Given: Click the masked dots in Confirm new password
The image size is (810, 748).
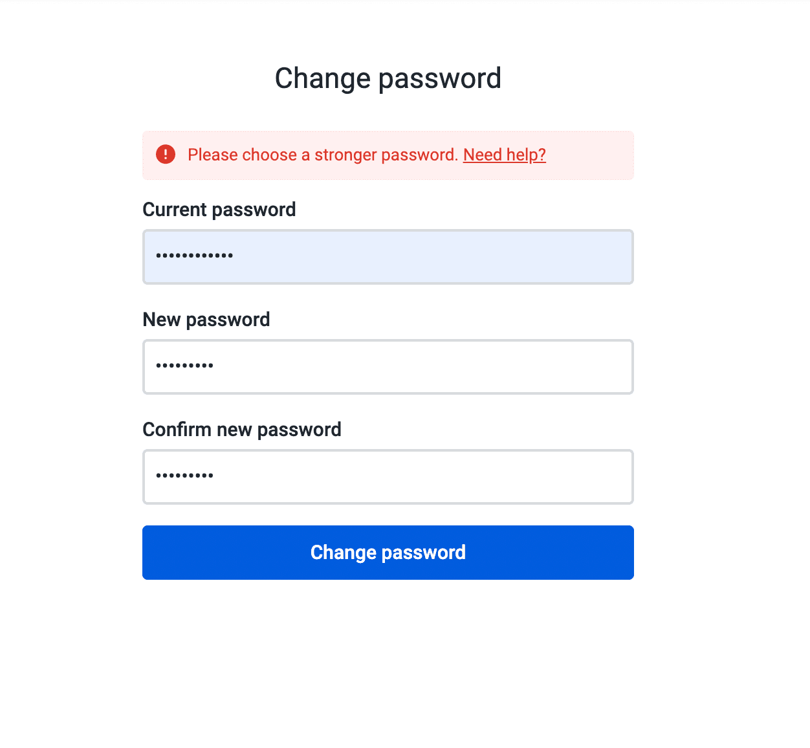Looking at the screenshot, I should tap(184, 476).
